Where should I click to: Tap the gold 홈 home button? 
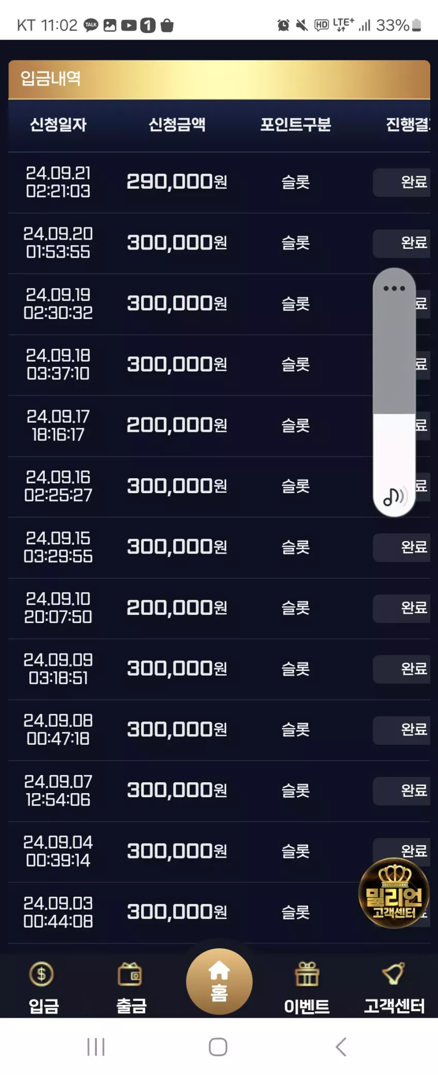click(219, 981)
